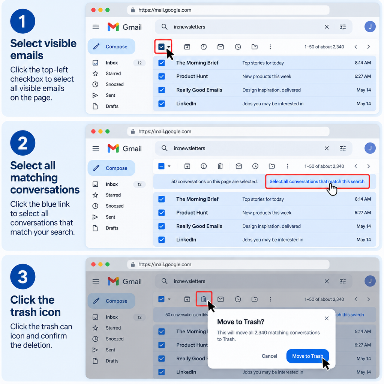Click the search magnifier icon in step 1 Gmail
This screenshot has width=384, height=384.
click(x=164, y=27)
